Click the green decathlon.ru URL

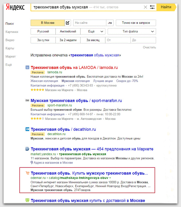tap(57, 134)
